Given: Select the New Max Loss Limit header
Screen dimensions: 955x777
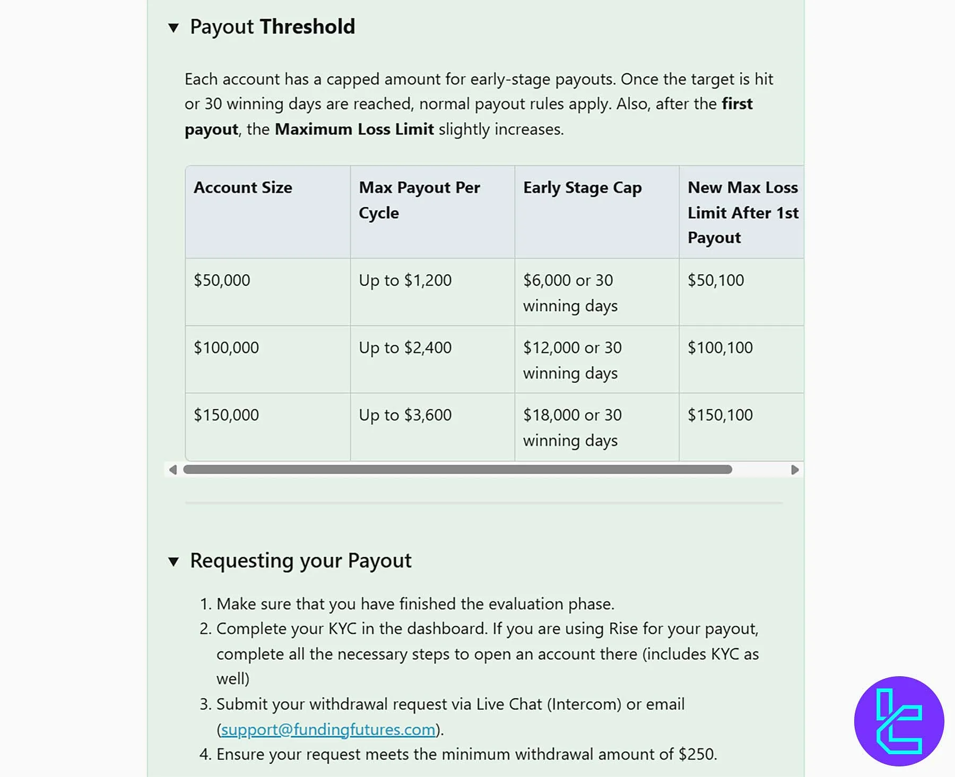Looking at the screenshot, I should tap(742, 212).
